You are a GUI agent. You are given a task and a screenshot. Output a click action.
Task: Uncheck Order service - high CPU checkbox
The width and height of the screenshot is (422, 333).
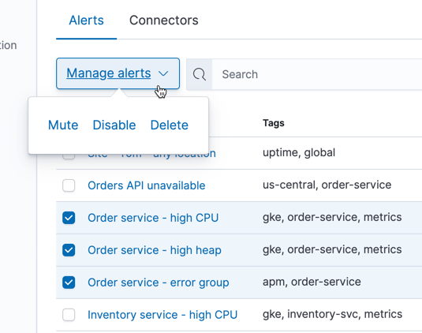pyautogui.click(x=69, y=218)
